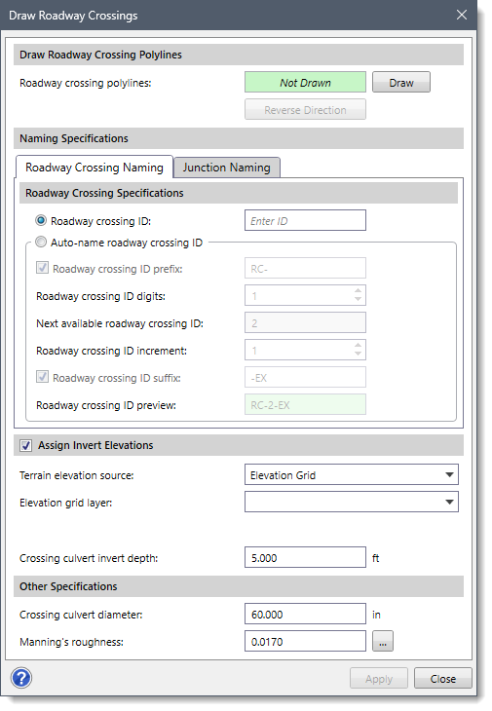Click the 'Next available roadway crossing ID:' label
The image size is (492, 711).
pyautogui.click(x=120, y=323)
